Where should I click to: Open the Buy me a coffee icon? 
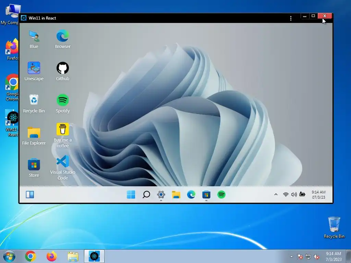63,135
